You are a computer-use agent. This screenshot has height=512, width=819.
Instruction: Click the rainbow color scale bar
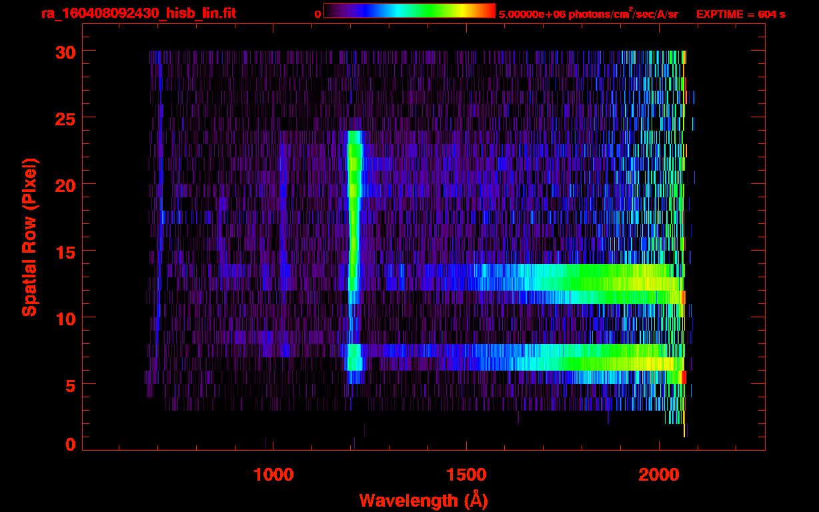click(x=409, y=11)
